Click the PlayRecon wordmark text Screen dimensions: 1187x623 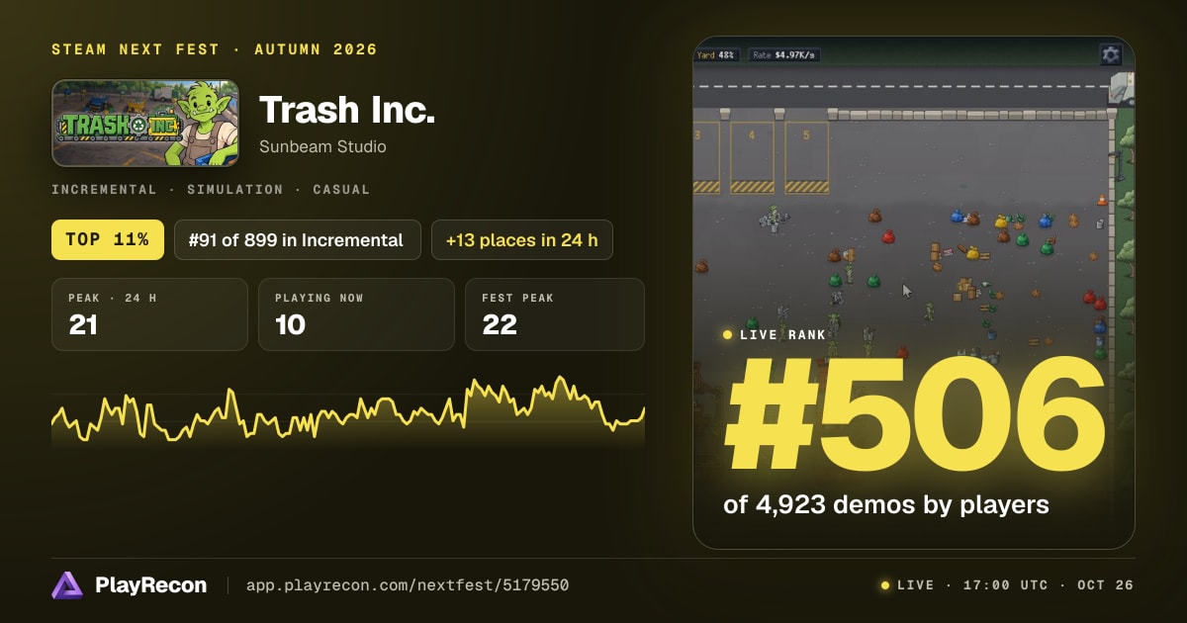pos(151,585)
